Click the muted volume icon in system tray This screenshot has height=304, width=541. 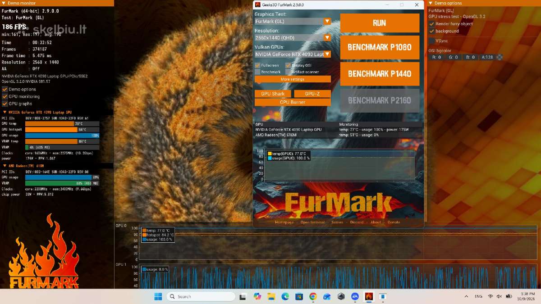click(499, 296)
